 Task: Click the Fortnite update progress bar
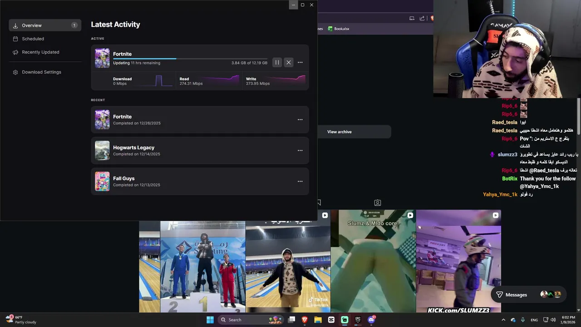pos(190,59)
